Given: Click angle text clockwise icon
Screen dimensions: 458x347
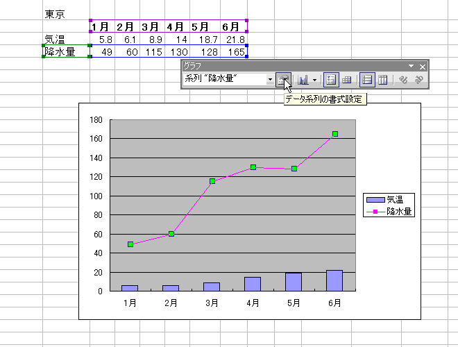Looking at the screenshot, I should (x=403, y=80).
